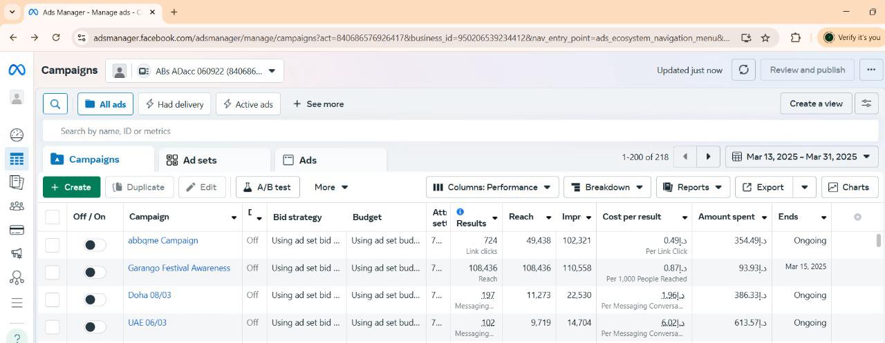
Task: Click the Results info icon
Action: tap(460, 212)
